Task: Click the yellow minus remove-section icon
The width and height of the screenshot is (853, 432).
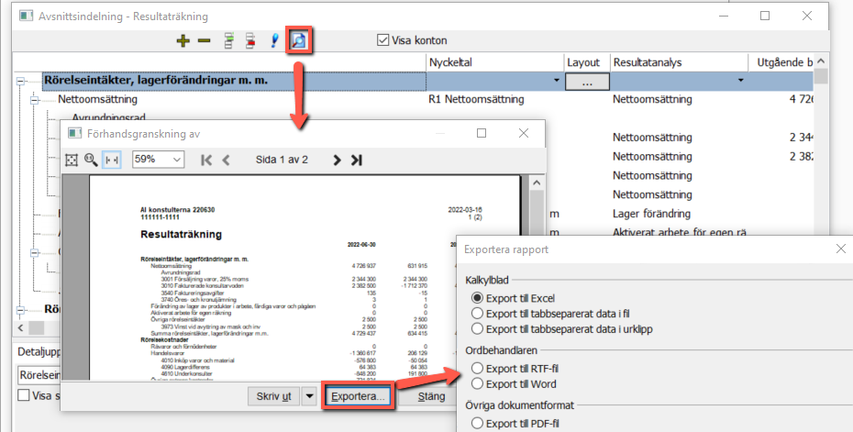Action: click(x=204, y=40)
